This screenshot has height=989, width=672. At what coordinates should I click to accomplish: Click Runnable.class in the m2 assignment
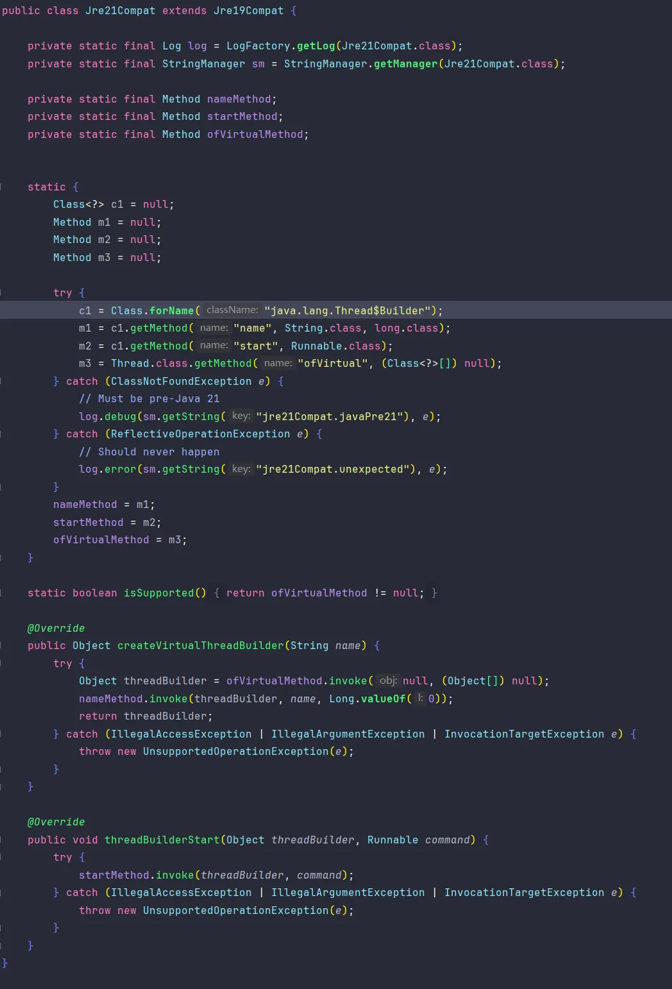pyautogui.click(x=336, y=346)
